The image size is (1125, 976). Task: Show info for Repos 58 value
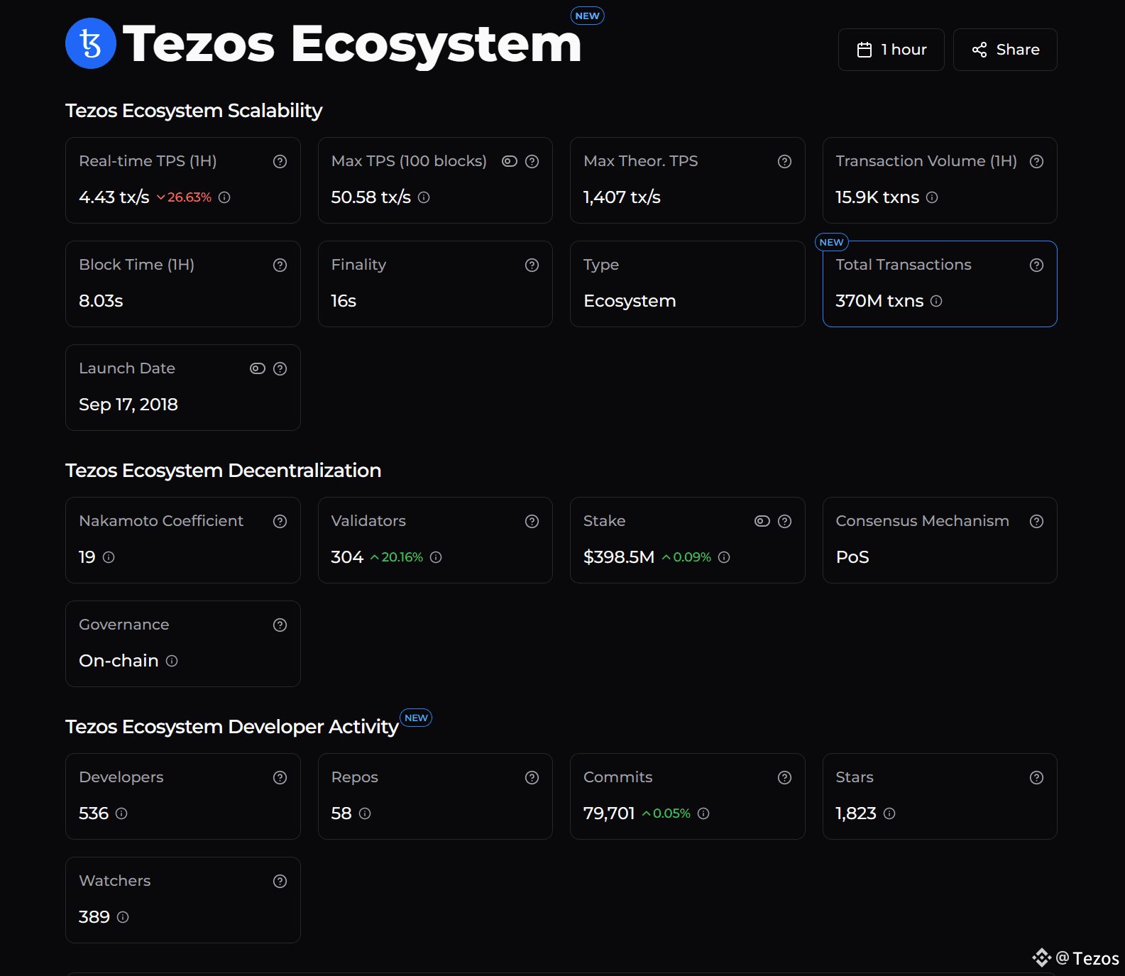pos(365,813)
